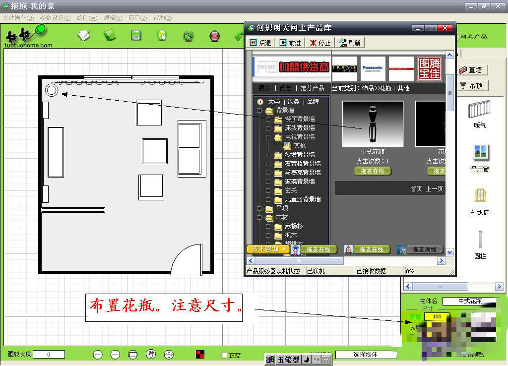
Task: Click the hand pointer circle icon in the toolbar
Action: (162, 35)
